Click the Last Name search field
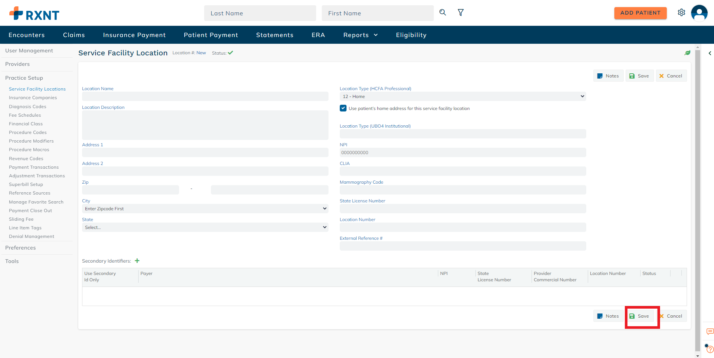 click(x=260, y=13)
